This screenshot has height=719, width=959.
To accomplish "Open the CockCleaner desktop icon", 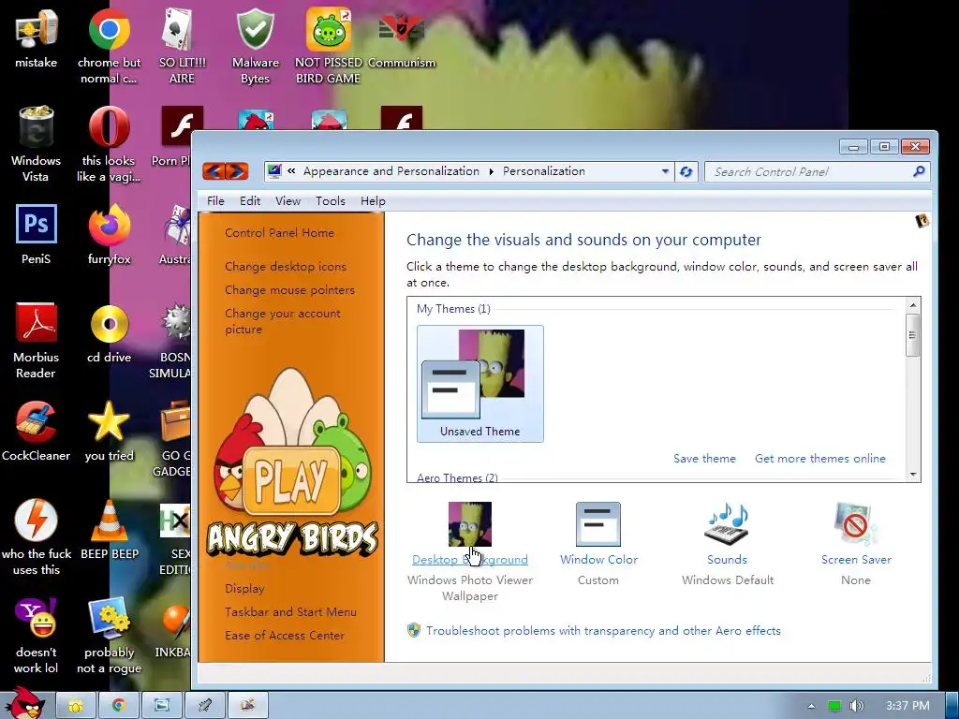I will pyautogui.click(x=36, y=422).
